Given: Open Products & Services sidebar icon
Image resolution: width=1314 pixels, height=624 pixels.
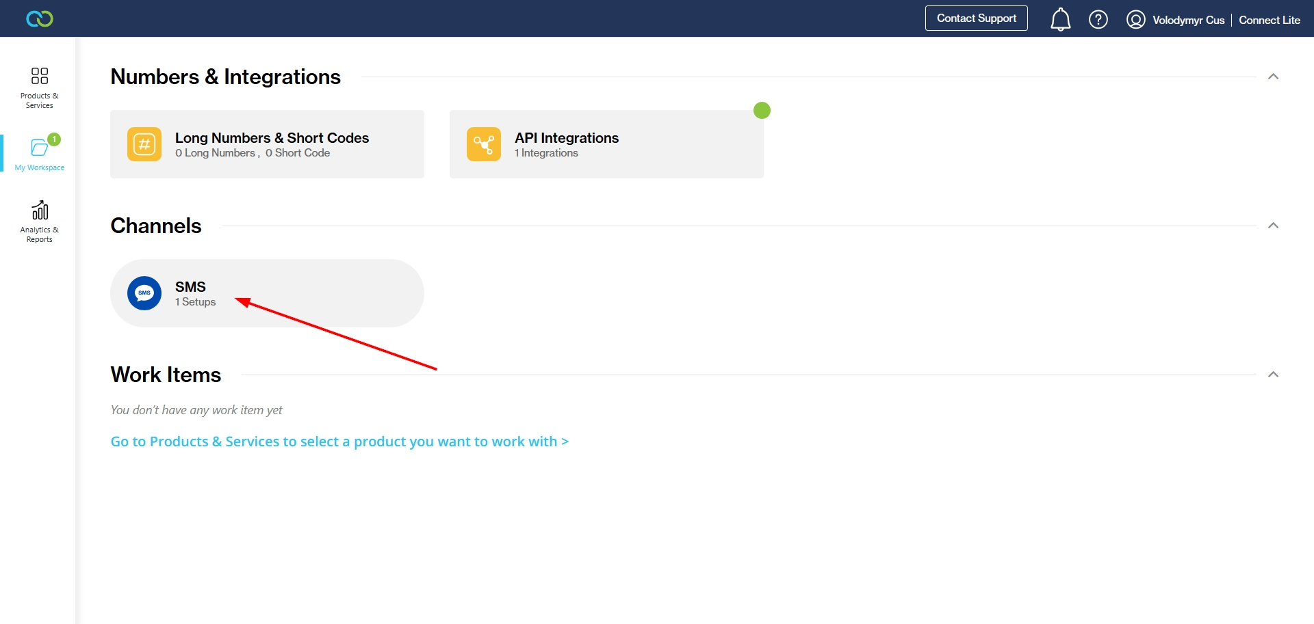Looking at the screenshot, I should (x=40, y=76).
